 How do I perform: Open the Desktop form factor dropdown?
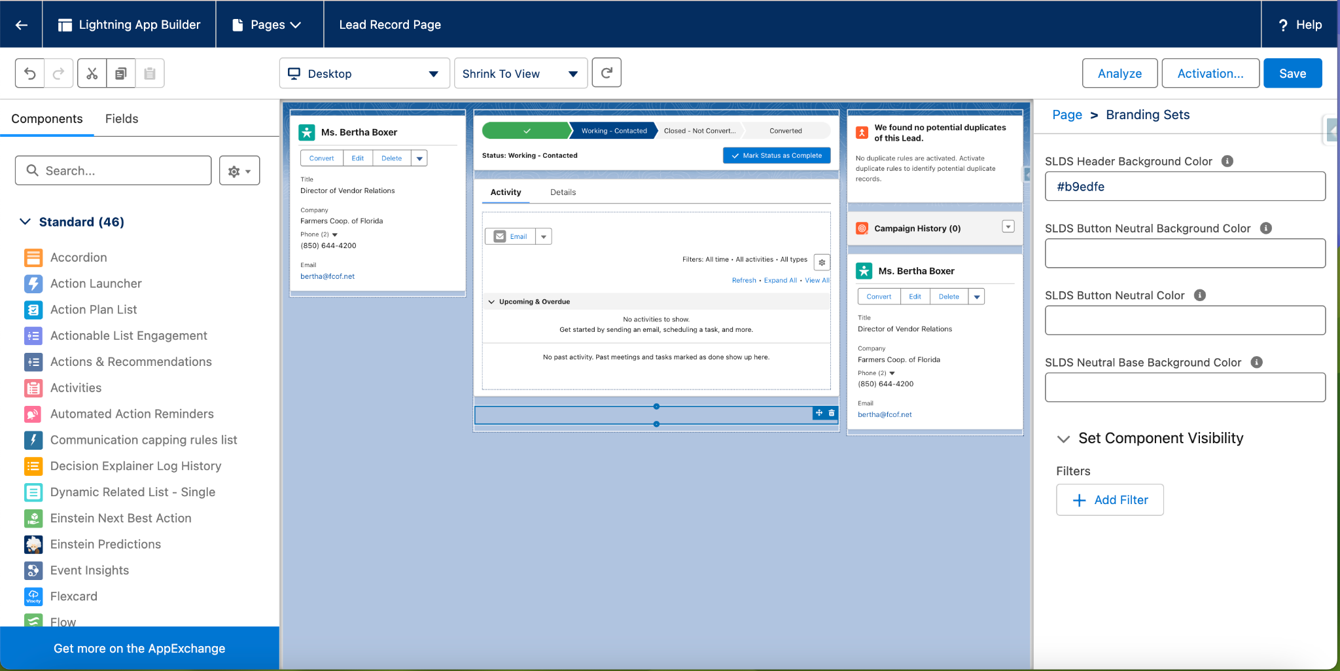click(x=364, y=73)
